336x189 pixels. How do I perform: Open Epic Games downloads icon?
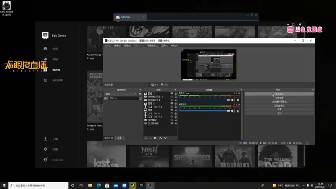(45, 139)
